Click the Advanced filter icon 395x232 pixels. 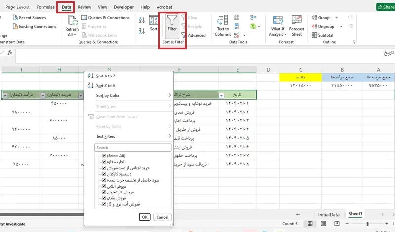coord(184,35)
